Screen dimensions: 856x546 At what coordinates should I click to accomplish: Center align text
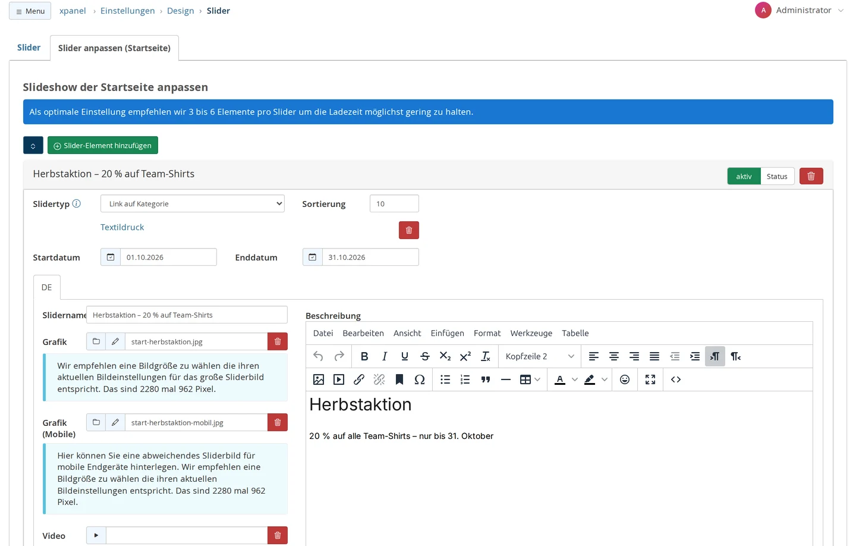[614, 356]
